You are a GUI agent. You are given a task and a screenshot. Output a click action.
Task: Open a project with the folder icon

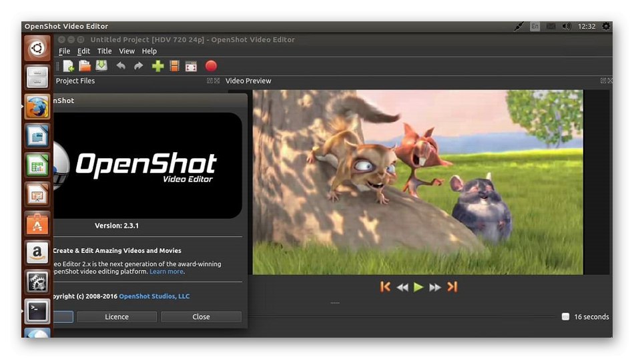point(85,66)
